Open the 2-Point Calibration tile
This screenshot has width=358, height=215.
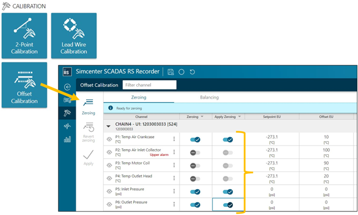click(25, 36)
